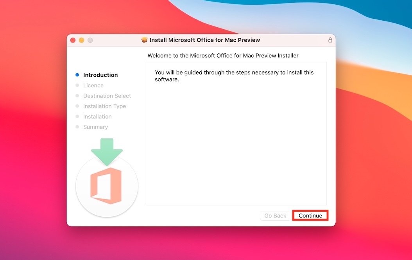
Task: Select the Summary step in sidebar
Action: click(x=95, y=127)
